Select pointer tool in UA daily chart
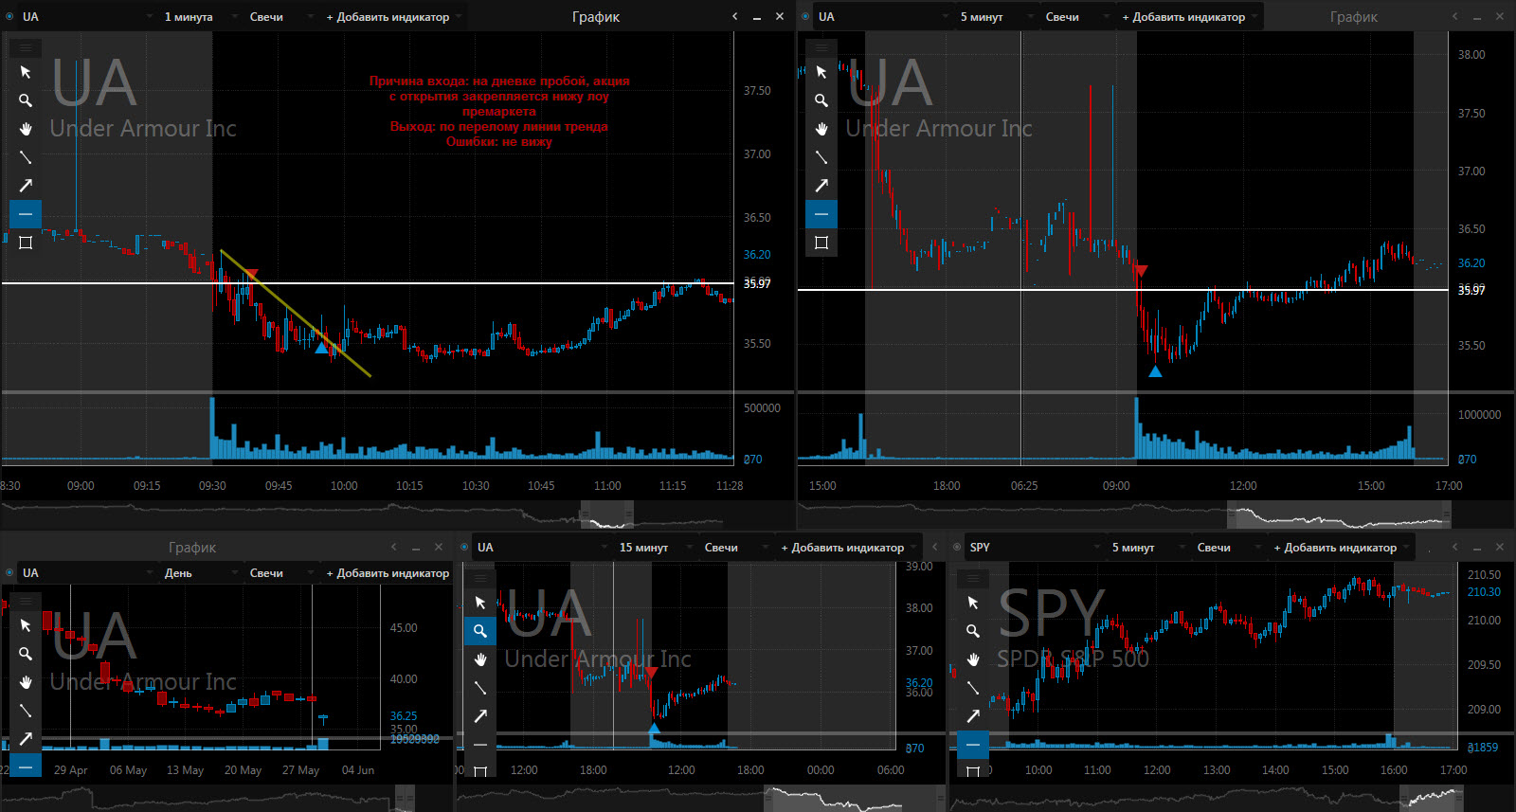Screen dimensions: 1516x812 click(26, 625)
